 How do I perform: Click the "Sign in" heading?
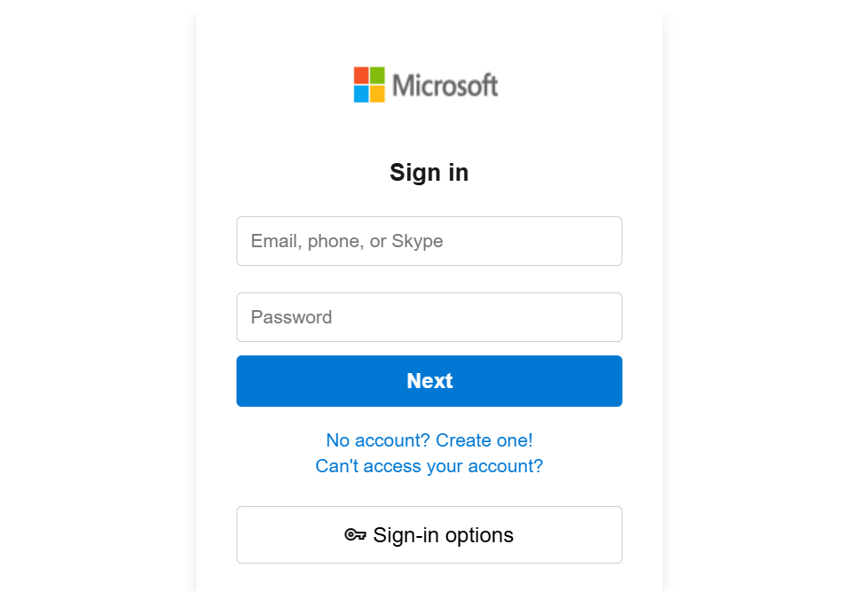[x=429, y=173]
